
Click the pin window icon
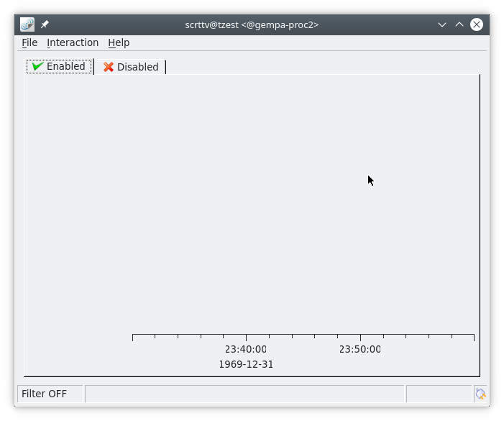coord(45,24)
